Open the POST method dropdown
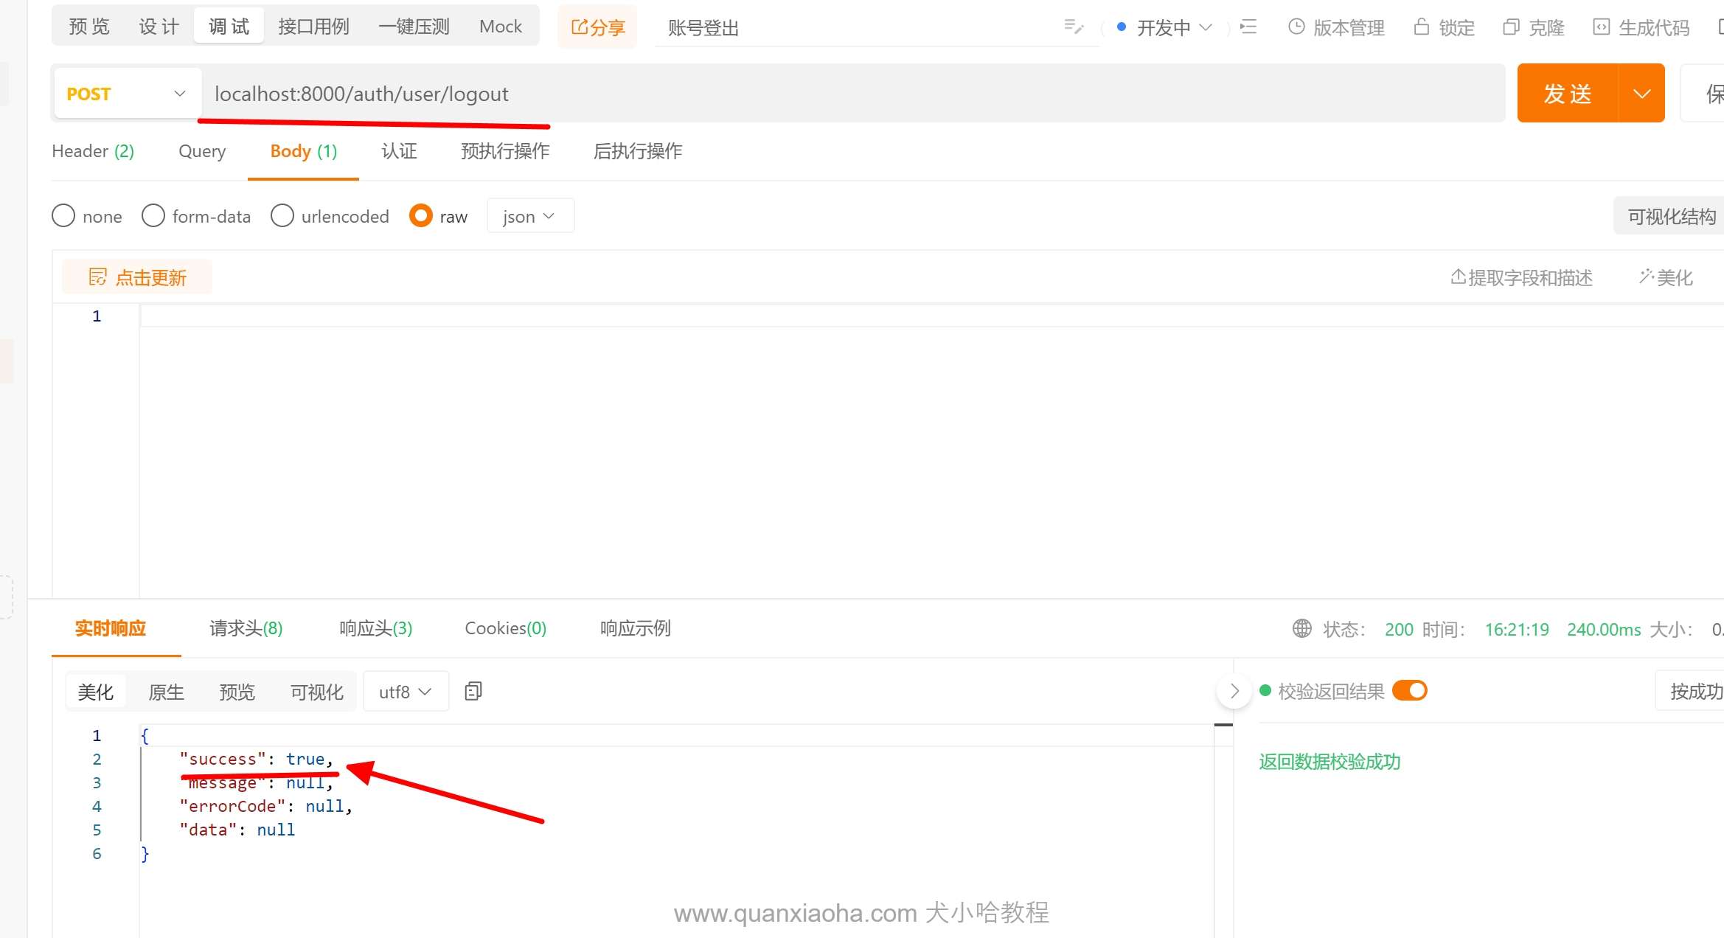1724x938 pixels. click(127, 94)
